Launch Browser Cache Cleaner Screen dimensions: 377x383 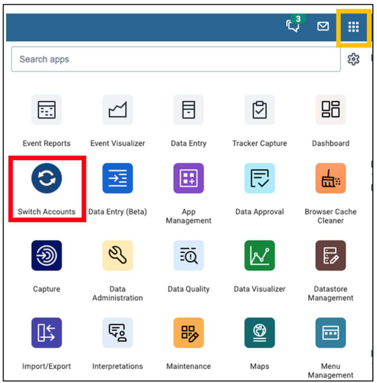click(330, 179)
